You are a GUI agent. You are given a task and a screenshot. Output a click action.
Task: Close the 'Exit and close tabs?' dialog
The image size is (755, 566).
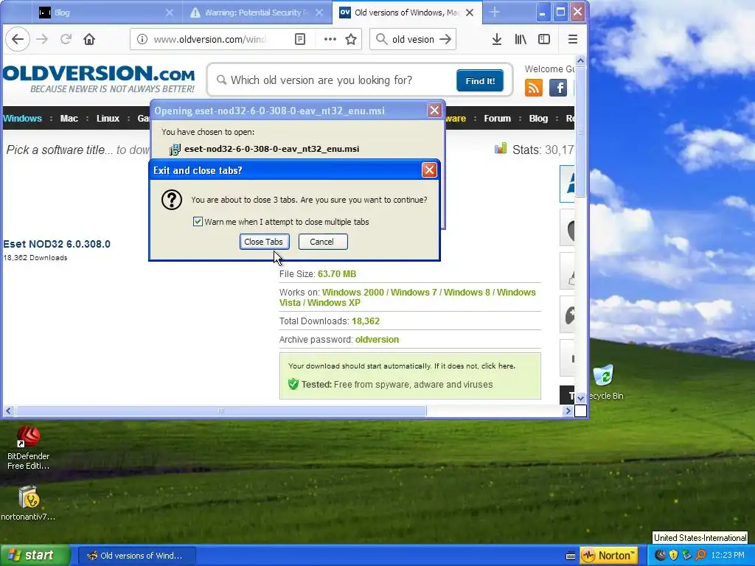tap(429, 170)
